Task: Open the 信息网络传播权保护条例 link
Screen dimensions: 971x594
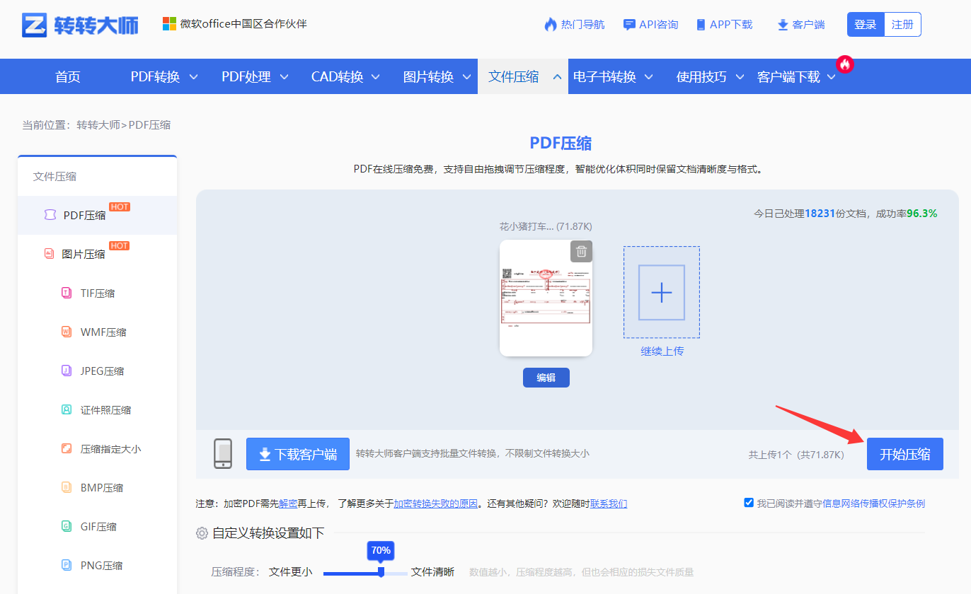Action: tap(873, 503)
